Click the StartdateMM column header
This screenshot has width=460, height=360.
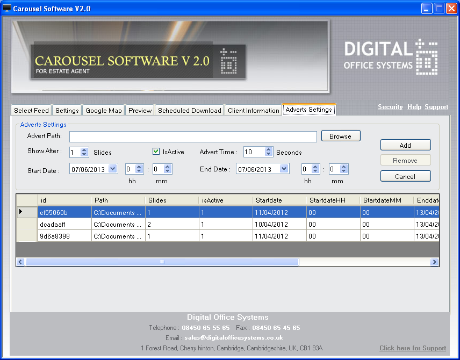point(387,200)
